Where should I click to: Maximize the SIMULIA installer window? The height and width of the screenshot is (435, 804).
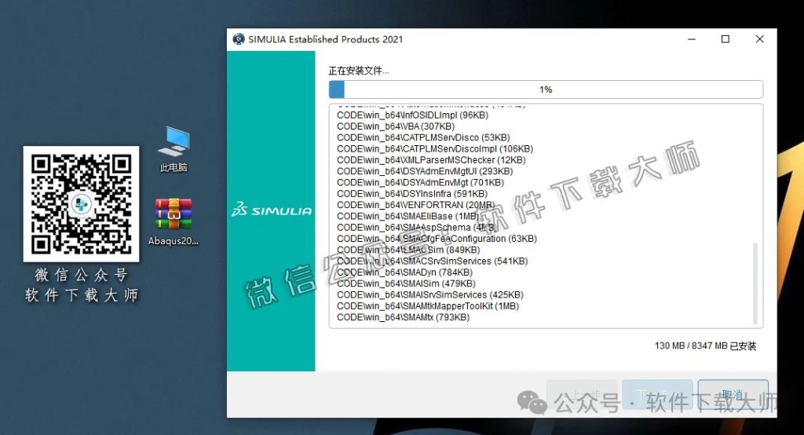(x=725, y=39)
